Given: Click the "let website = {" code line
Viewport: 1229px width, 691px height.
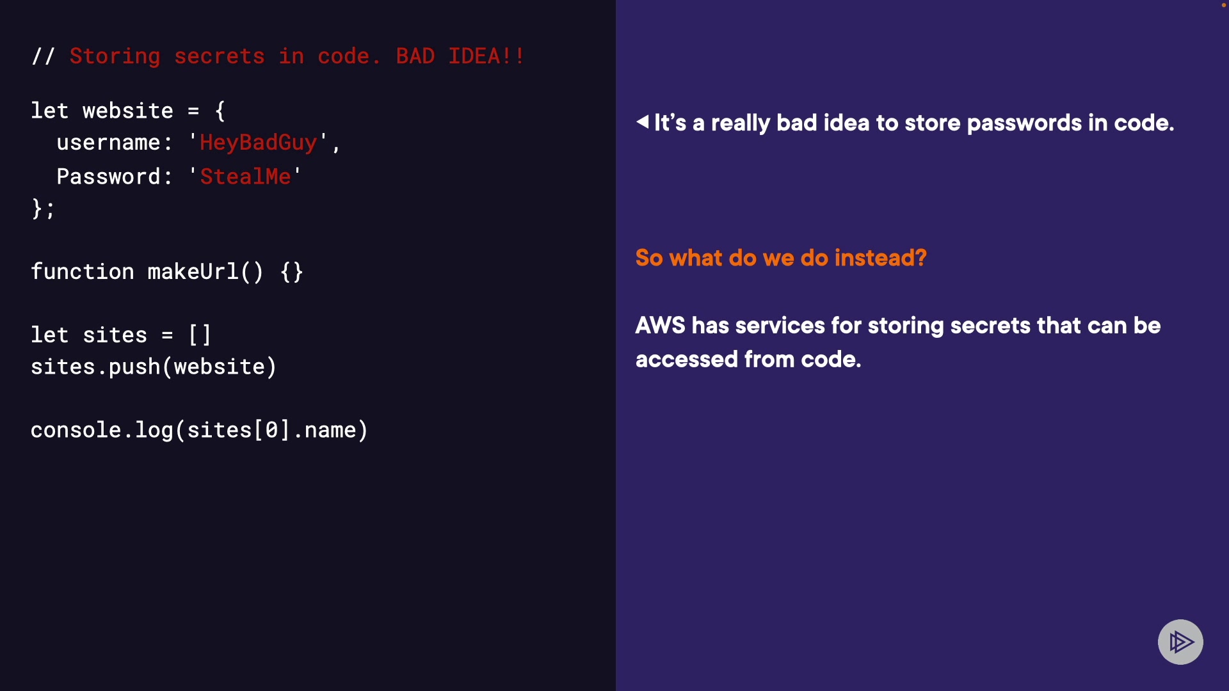Looking at the screenshot, I should (128, 111).
